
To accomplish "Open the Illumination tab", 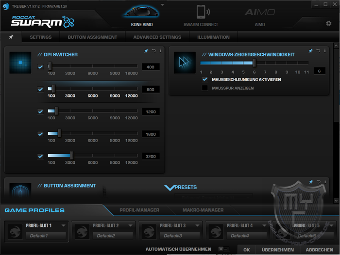I will pyautogui.click(x=213, y=37).
